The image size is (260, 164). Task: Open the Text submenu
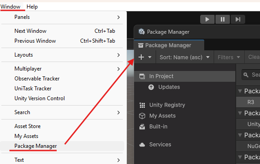pos(62,160)
